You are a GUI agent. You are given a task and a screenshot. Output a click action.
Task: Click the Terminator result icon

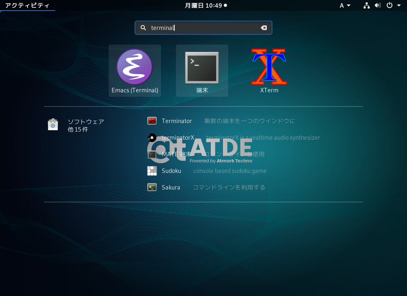coord(152,121)
